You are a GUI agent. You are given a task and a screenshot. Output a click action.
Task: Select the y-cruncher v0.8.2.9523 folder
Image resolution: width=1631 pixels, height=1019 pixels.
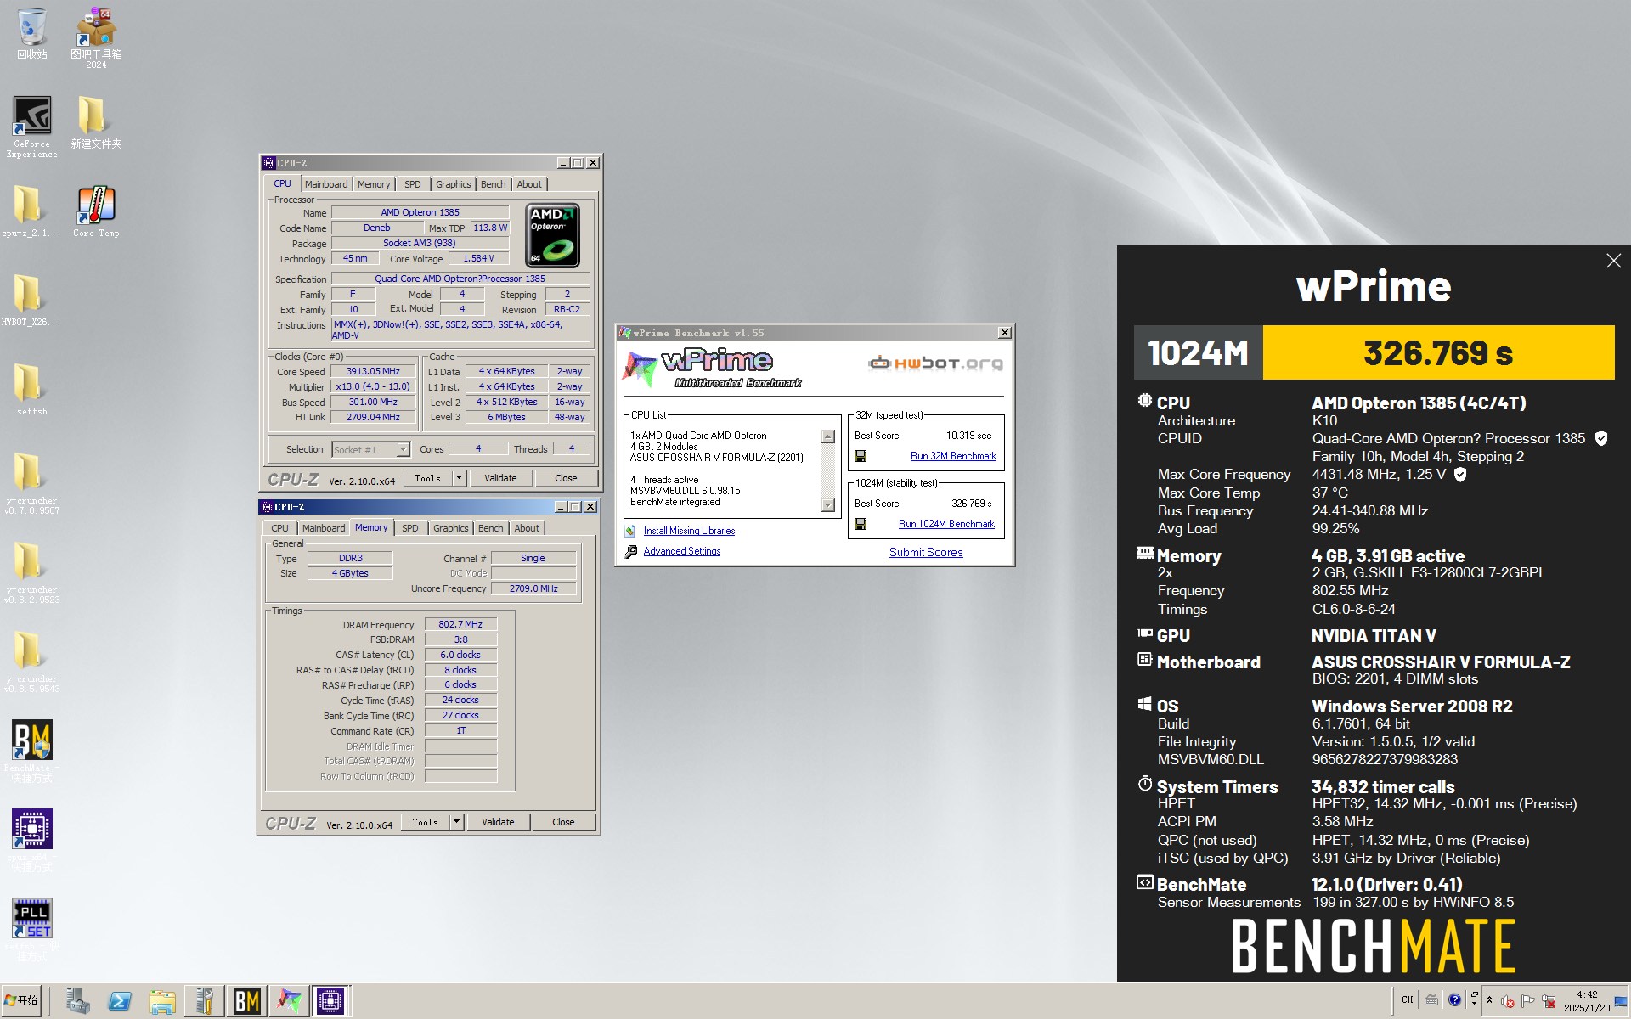31,571
